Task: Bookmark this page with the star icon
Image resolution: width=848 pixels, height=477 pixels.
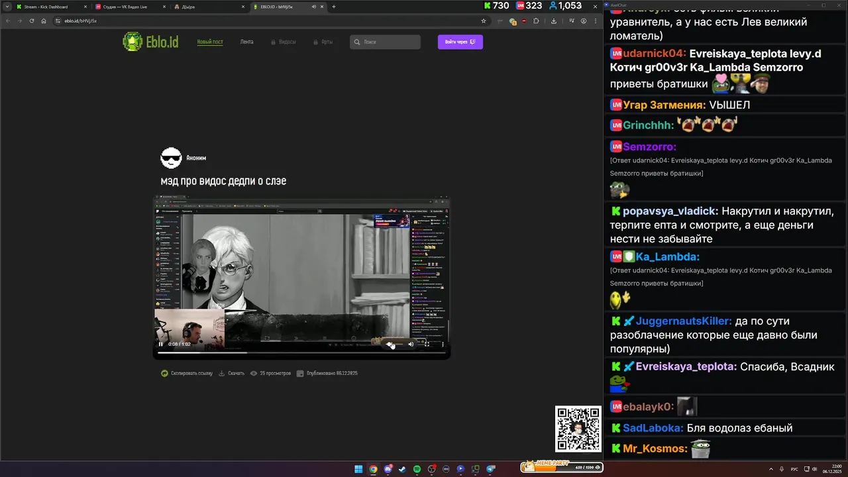Action: (484, 21)
